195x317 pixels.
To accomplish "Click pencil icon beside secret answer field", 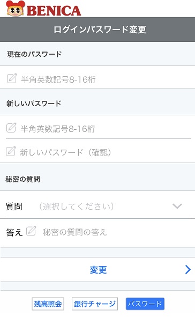I will click(x=31, y=231).
